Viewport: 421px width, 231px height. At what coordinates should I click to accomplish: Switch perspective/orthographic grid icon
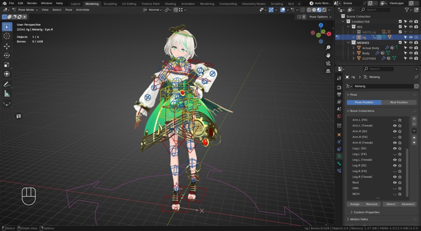tap(328, 71)
